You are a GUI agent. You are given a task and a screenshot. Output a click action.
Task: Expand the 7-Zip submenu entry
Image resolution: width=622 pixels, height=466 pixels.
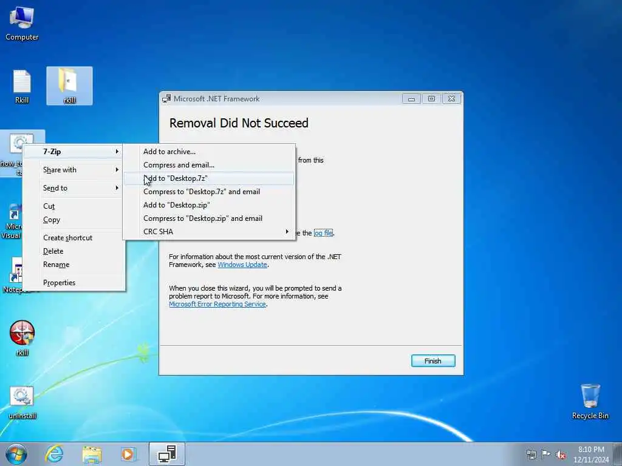pyautogui.click(x=73, y=151)
